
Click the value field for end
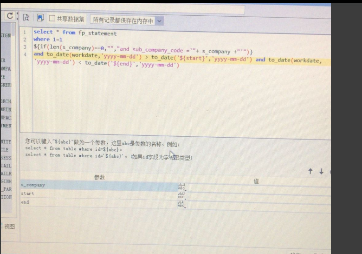click(x=258, y=206)
